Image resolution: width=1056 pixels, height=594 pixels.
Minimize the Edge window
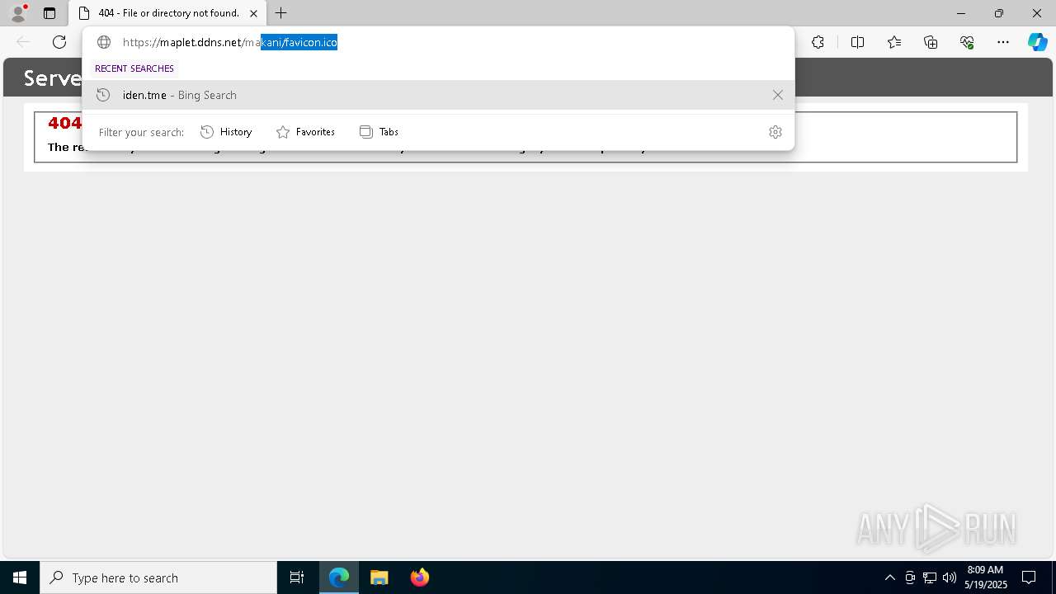tap(961, 13)
